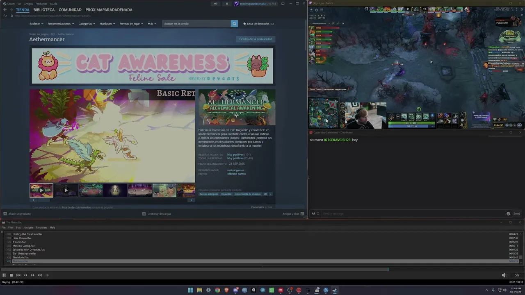Screen dimensions: 525x295
Task: Go back in Steam navigation
Action: (x=5, y=9)
